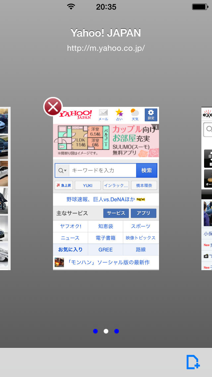Click the ad info 'i' corner icon
Viewport: 212px width, 377px height.
(x=156, y=127)
